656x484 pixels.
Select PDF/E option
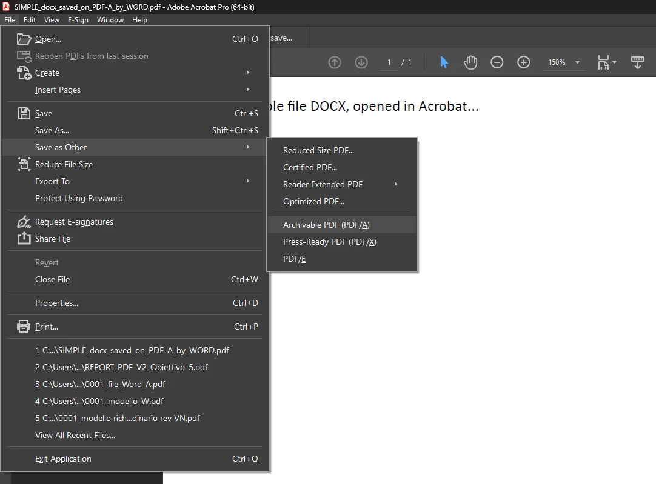(342, 259)
